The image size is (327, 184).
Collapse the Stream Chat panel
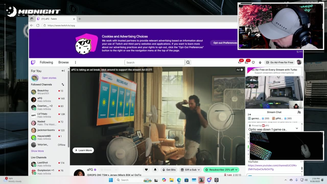click(249, 114)
